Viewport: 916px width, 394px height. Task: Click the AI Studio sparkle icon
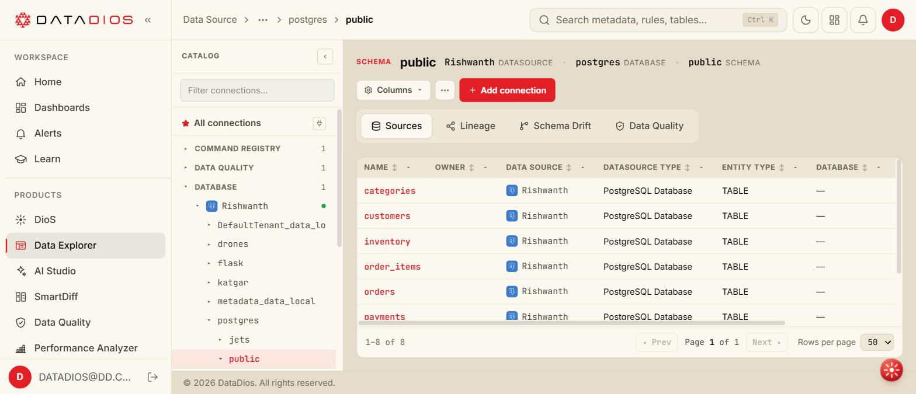tap(21, 271)
